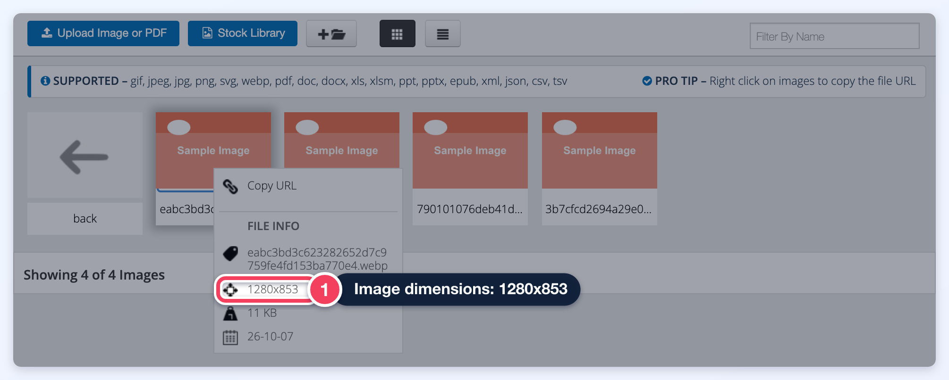Click the PRO TIP checkmark icon
This screenshot has height=380, width=949.
[647, 81]
